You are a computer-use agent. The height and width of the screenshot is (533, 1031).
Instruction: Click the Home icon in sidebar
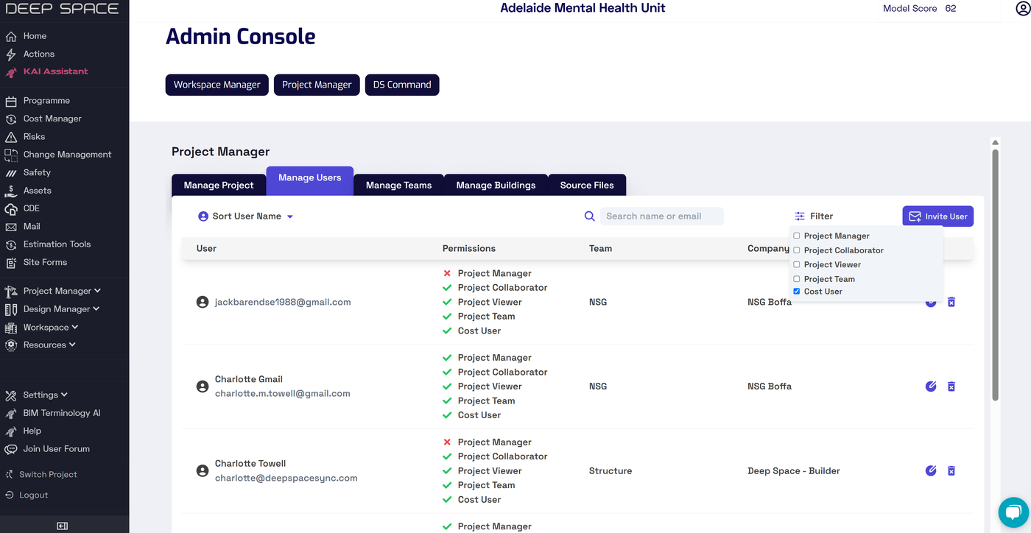11,36
